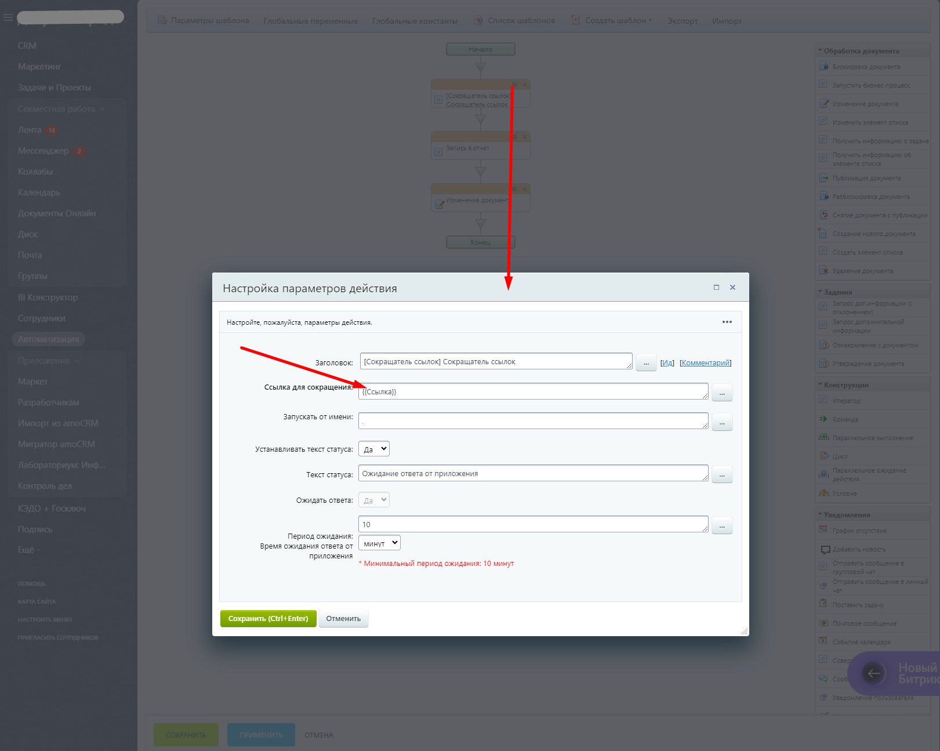Click the ellipsis button for Текст статуса
The height and width of the screenshot is (751, 940).
point(722,474)
